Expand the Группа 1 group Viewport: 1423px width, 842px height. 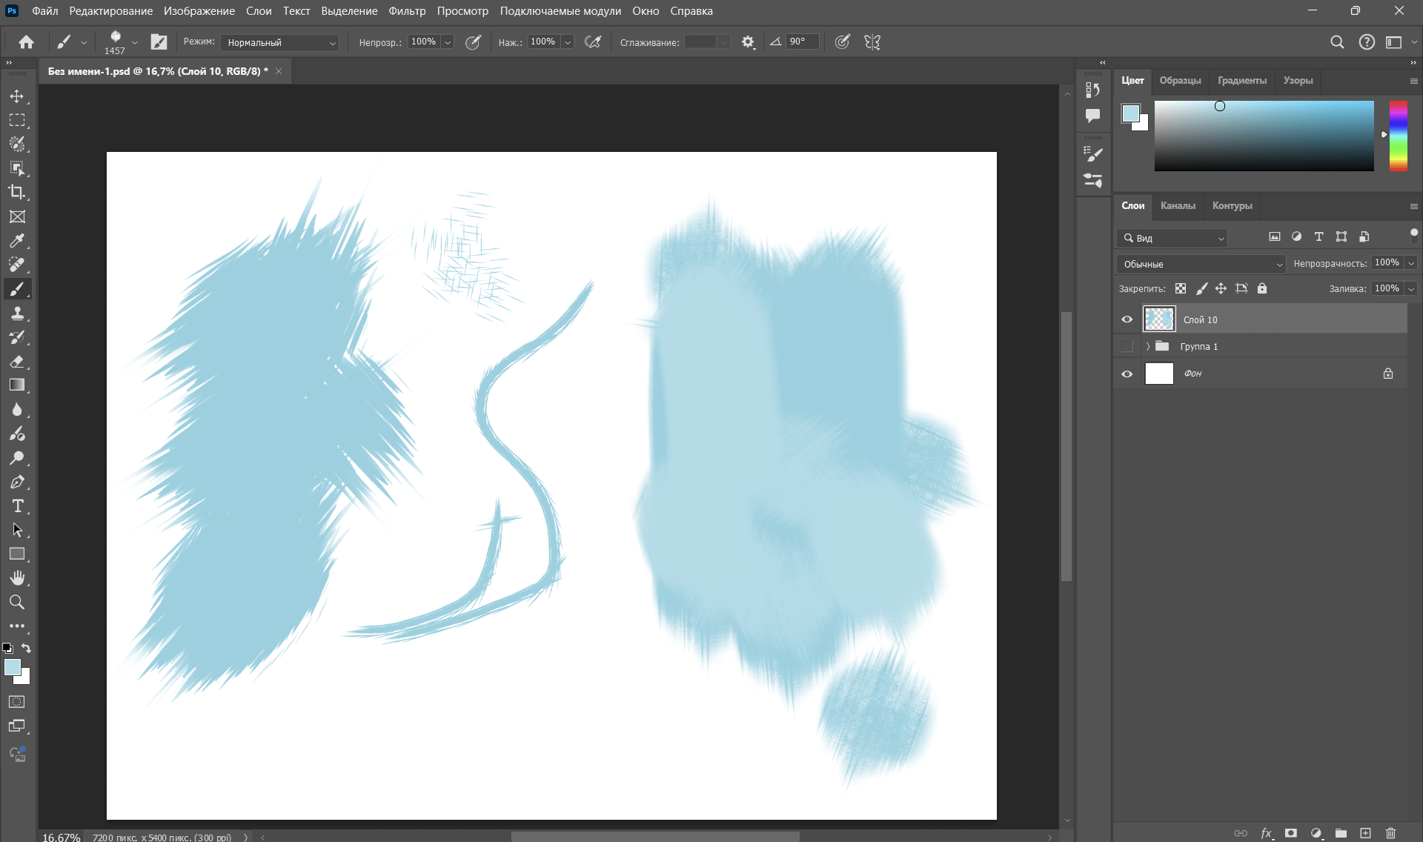pyautogui.click(x=1148, y=346)
